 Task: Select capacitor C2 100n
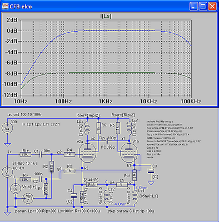click(x=41, y=179)
